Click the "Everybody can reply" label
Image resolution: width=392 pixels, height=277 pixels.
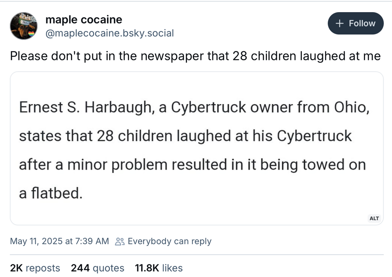[x=169, y=241]
